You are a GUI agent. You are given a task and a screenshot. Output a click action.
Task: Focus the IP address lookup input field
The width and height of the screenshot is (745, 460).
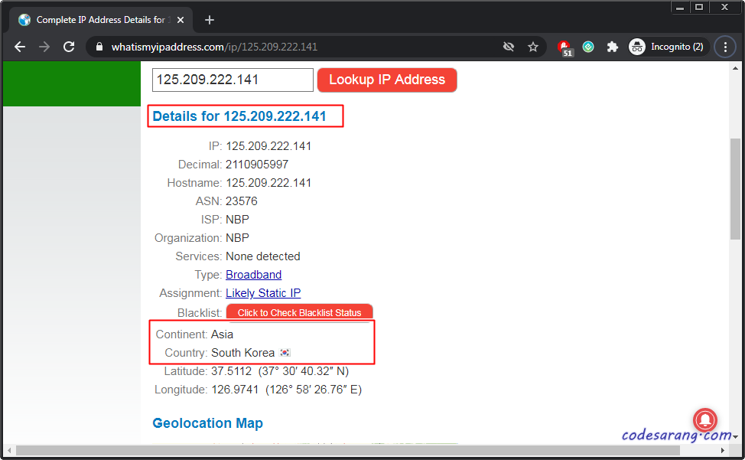coord(233,80)
